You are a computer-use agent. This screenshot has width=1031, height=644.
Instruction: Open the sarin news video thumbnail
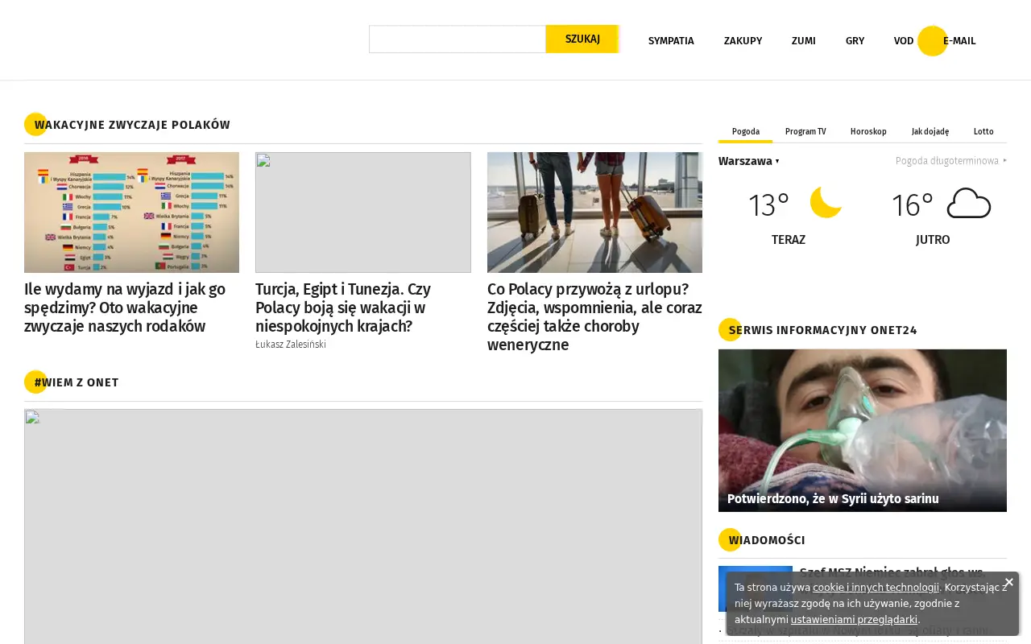[x=863, y=430]
